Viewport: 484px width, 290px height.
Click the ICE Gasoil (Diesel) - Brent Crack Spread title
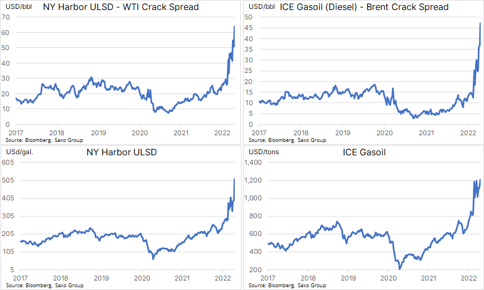point(364,7)
